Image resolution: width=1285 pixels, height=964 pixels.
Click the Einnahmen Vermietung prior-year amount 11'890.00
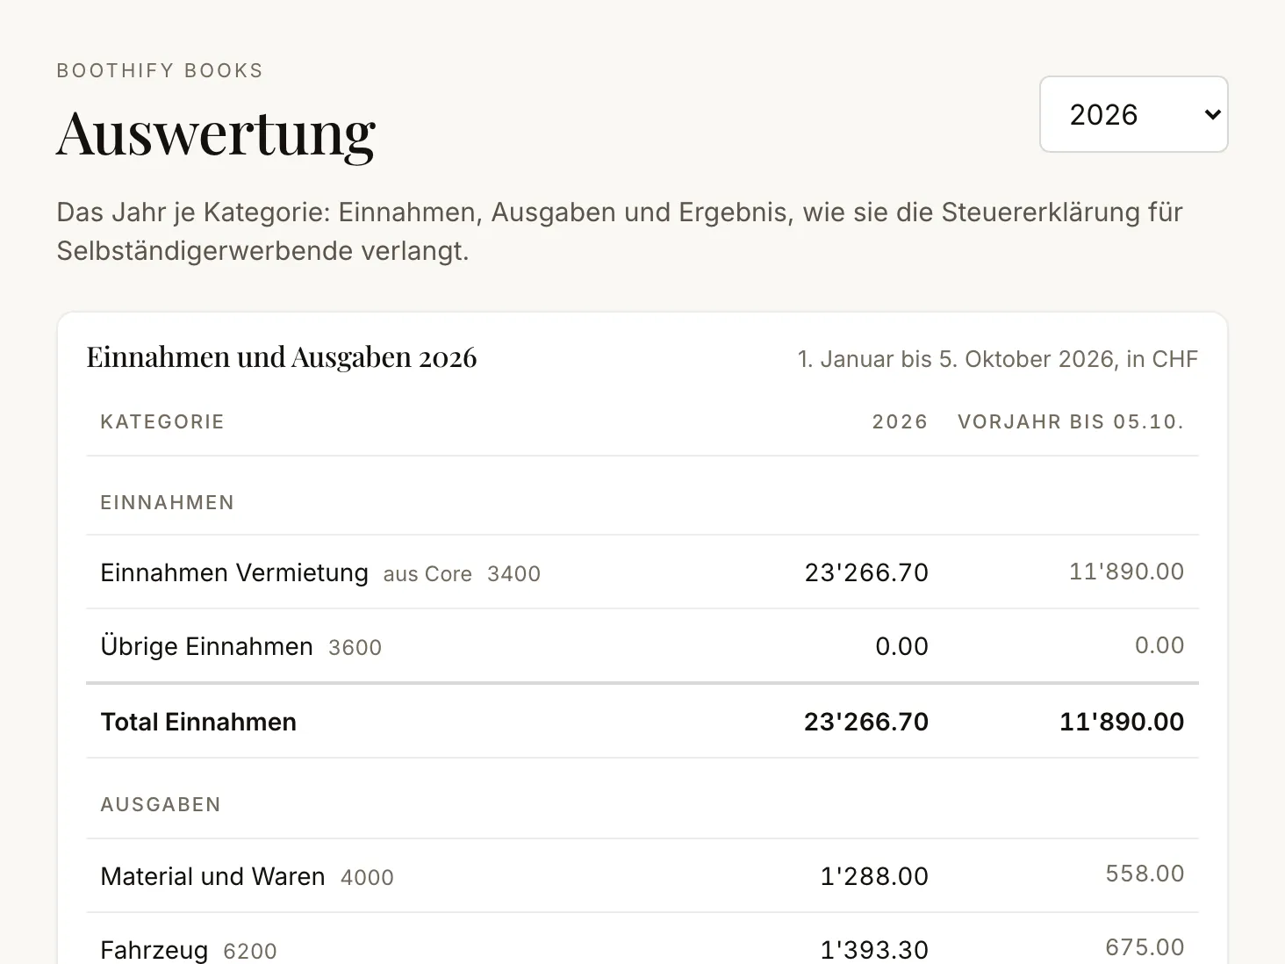tap(1126, 572)
